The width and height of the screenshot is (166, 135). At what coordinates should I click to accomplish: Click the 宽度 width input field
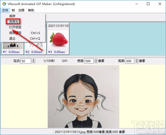[89, 61]
